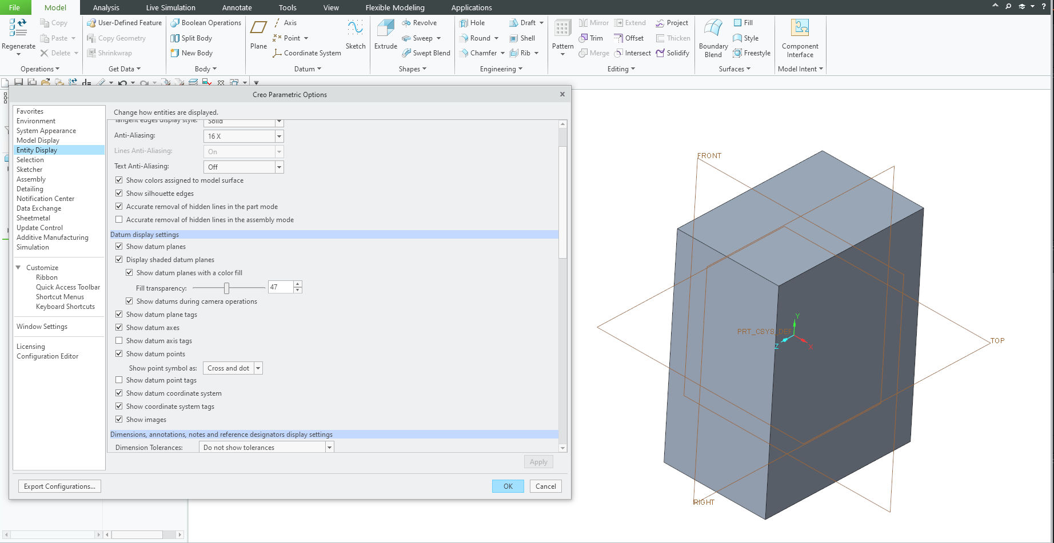Open the Analysis tab
Viewport: 1054px width, 543px height.
[106, 7]
